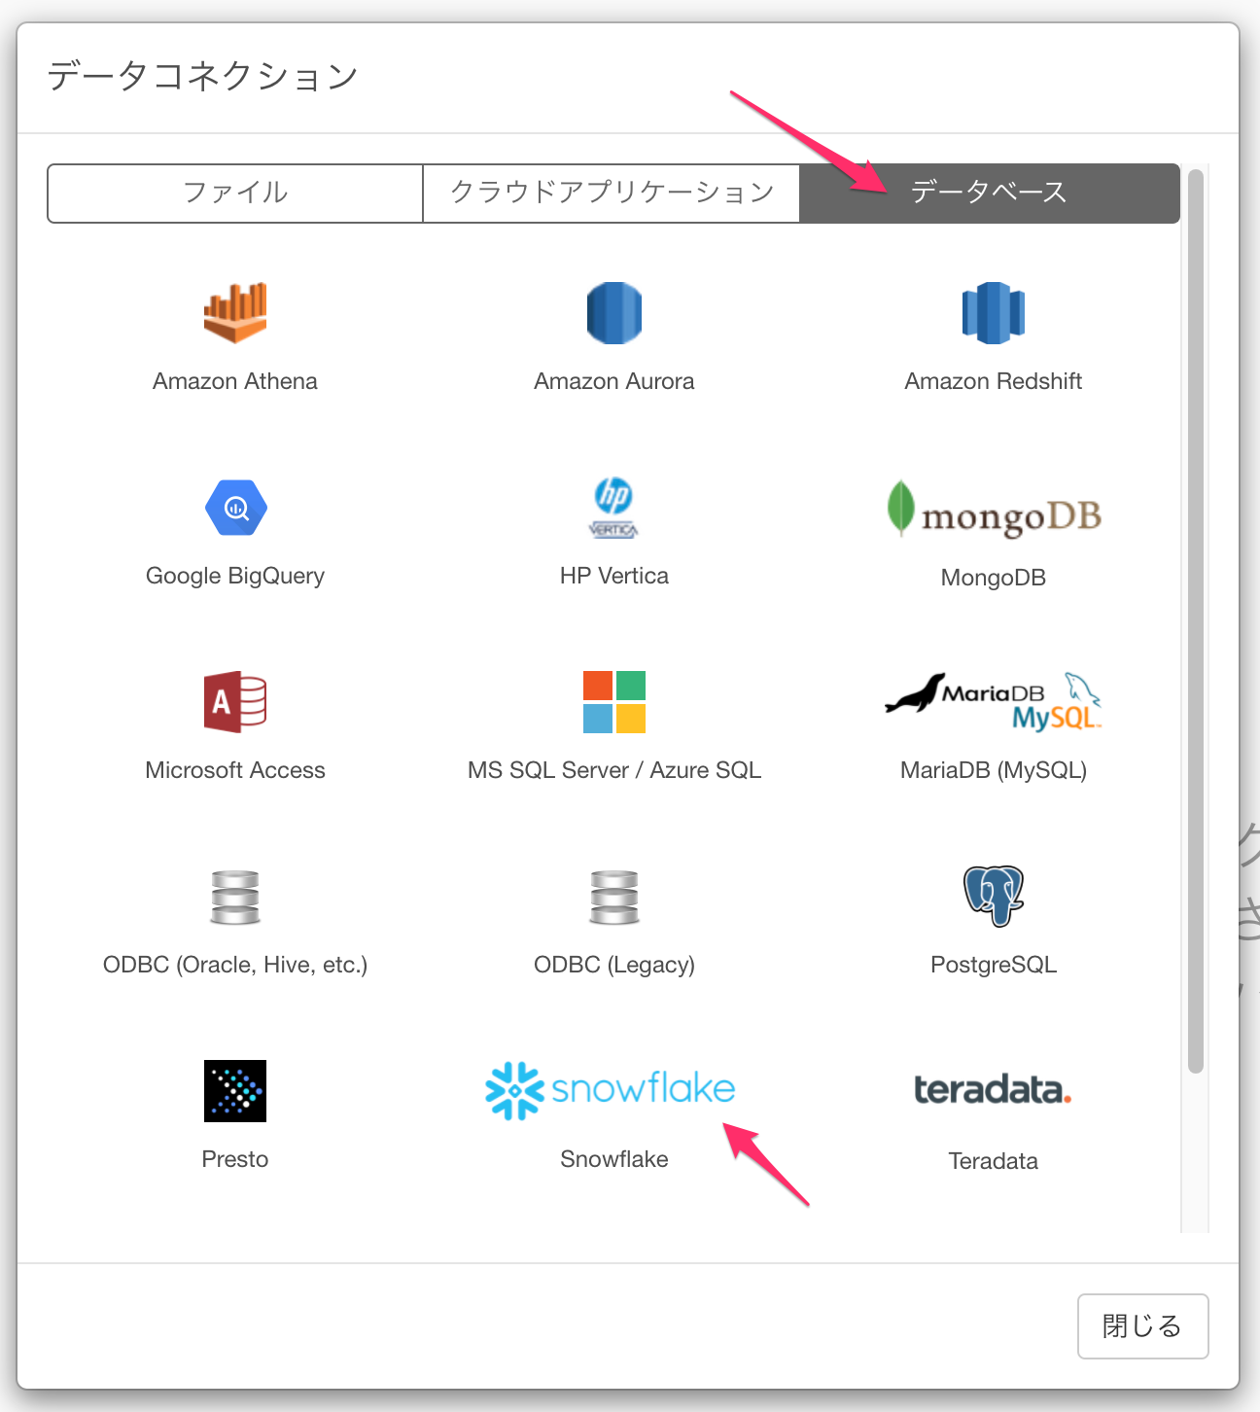This screenshot has width=1260, height=1412.
Task: Select the ODBC (Oracle, Hive, etc.) database icon
Action: 235,897
